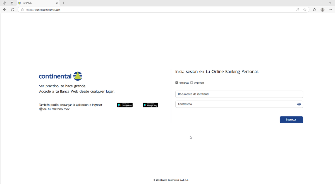Click the 'Personas' checkbox label
This screenshot has height=184, width=335.
pos(184,83)
